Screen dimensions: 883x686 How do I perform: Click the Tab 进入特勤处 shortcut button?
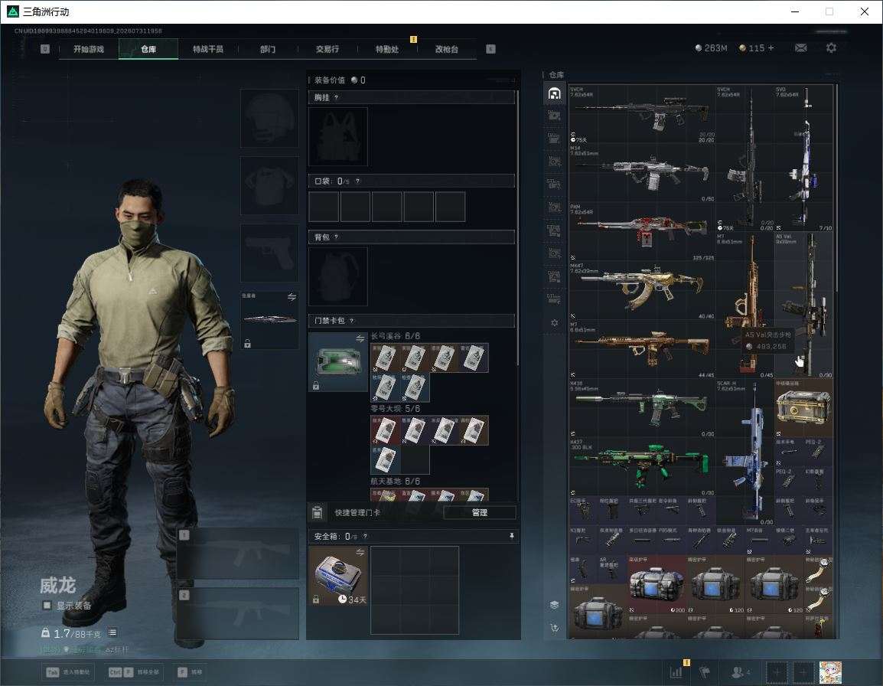(69, 672)
